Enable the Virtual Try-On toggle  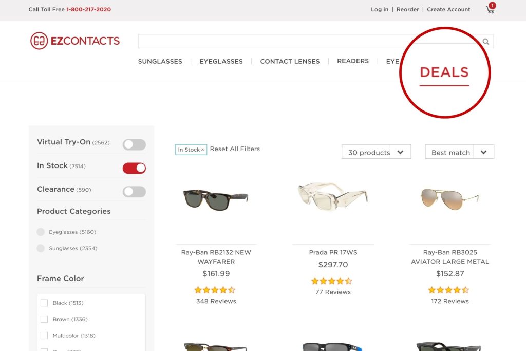click(134, 144)
